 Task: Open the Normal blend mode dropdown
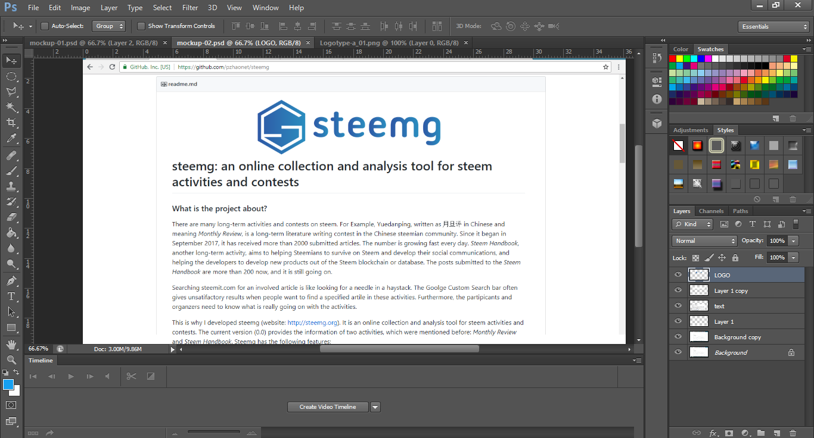(x=704, y=241)
